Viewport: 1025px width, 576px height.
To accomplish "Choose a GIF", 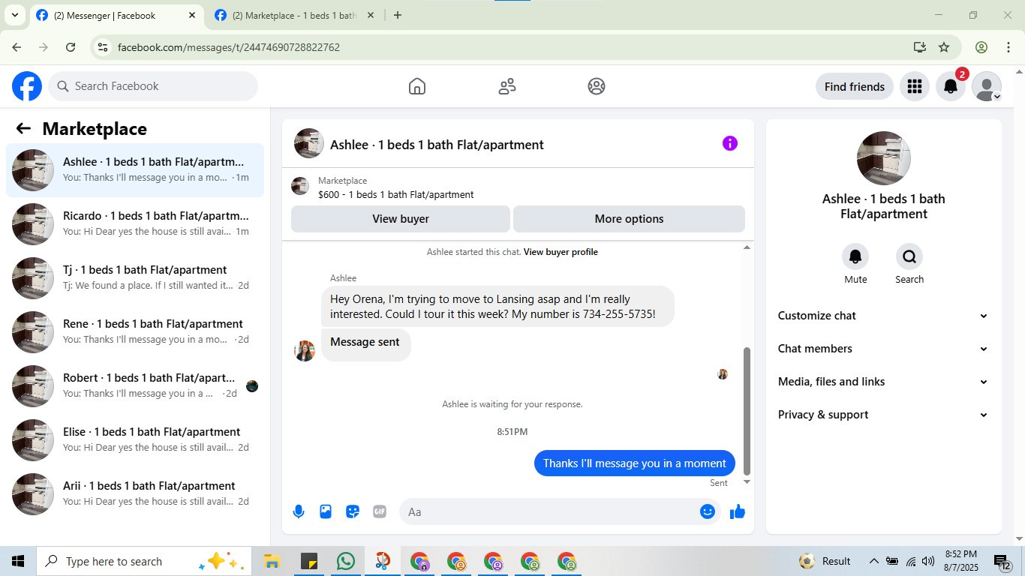I will (380, 511).
